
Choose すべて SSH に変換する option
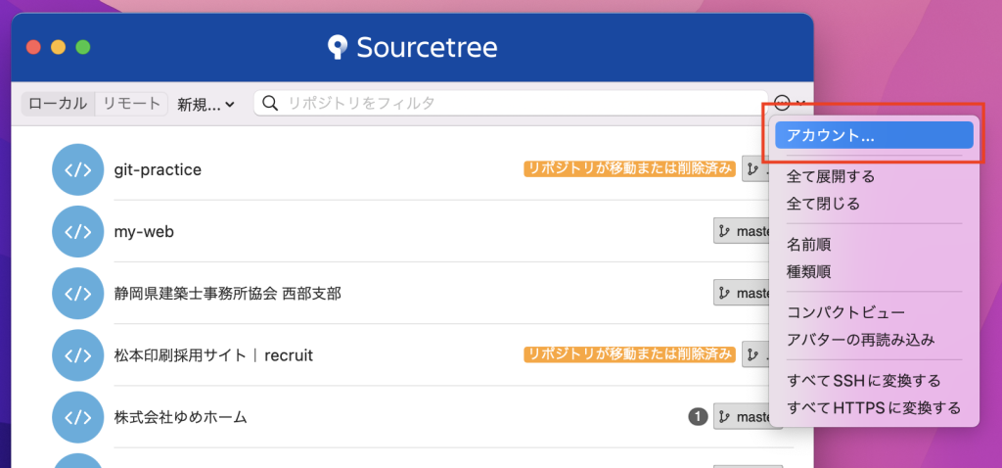tap(863, 381)
